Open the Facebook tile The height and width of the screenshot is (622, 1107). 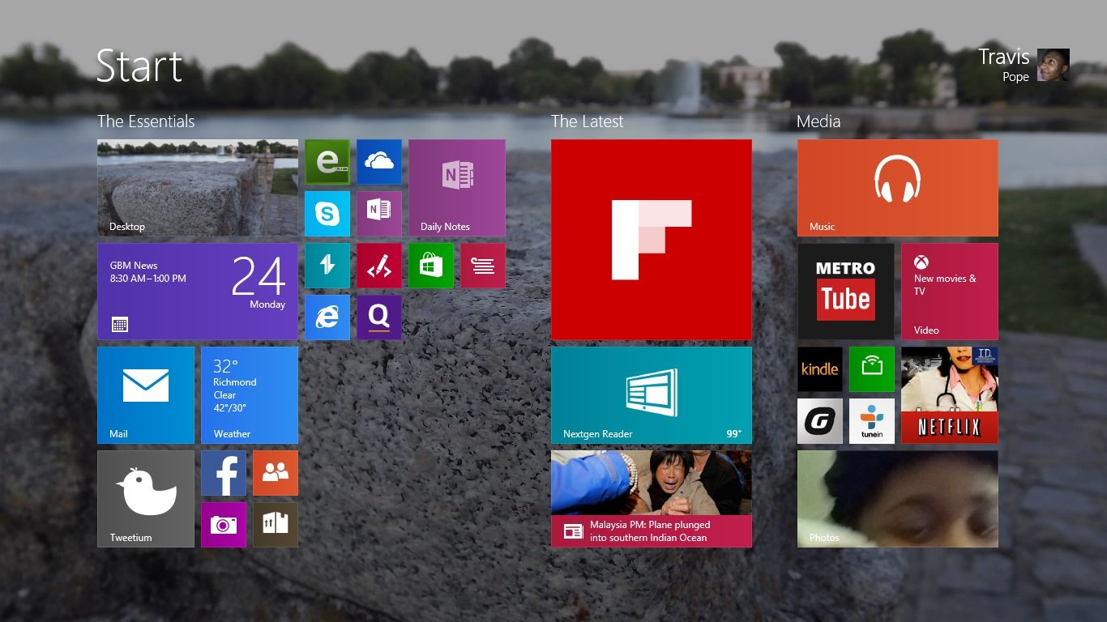(x=224, y=473)
